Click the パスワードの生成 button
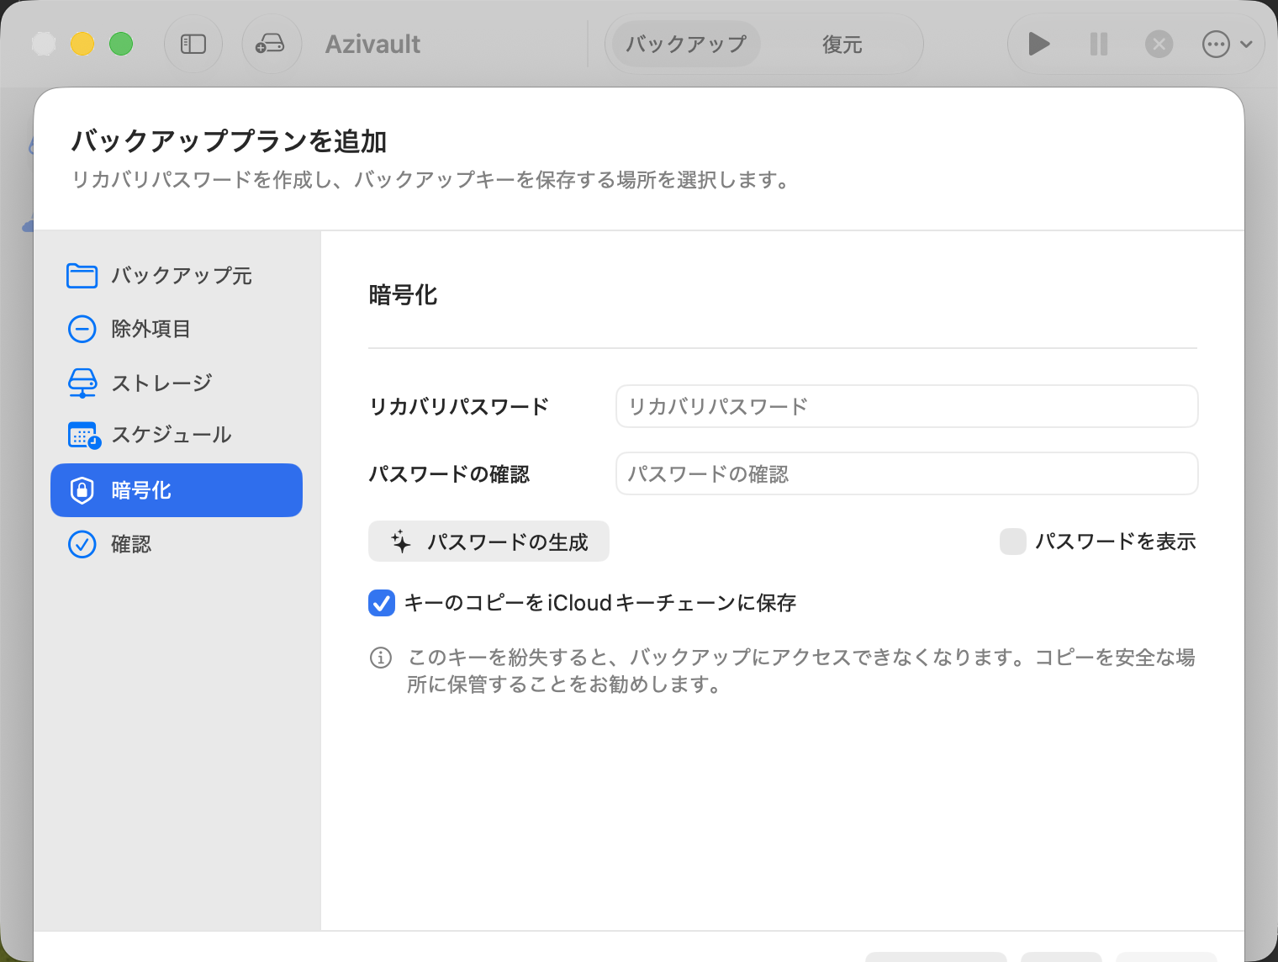 488,541
